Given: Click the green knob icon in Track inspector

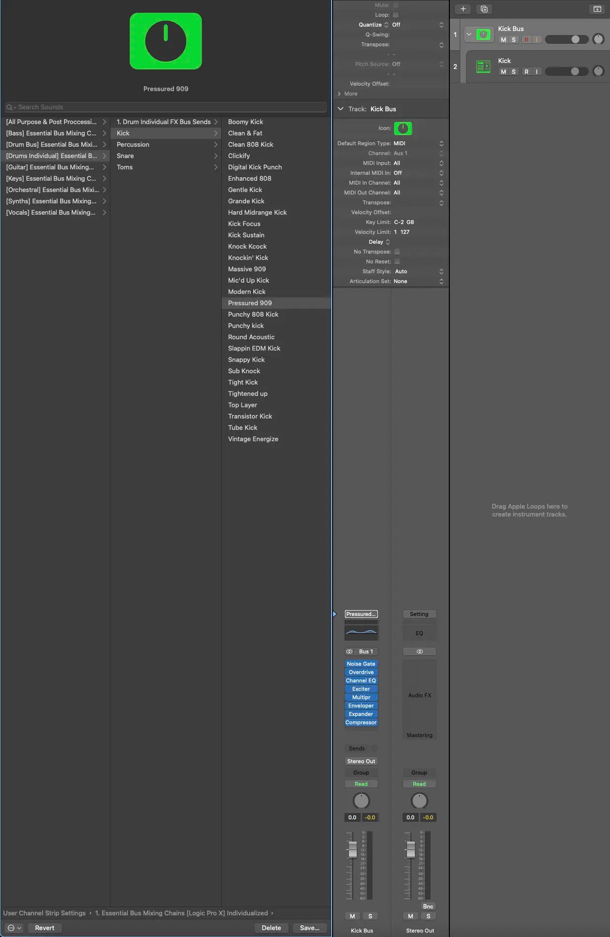Looking at the screenshot, I should (x=403, y=129).
